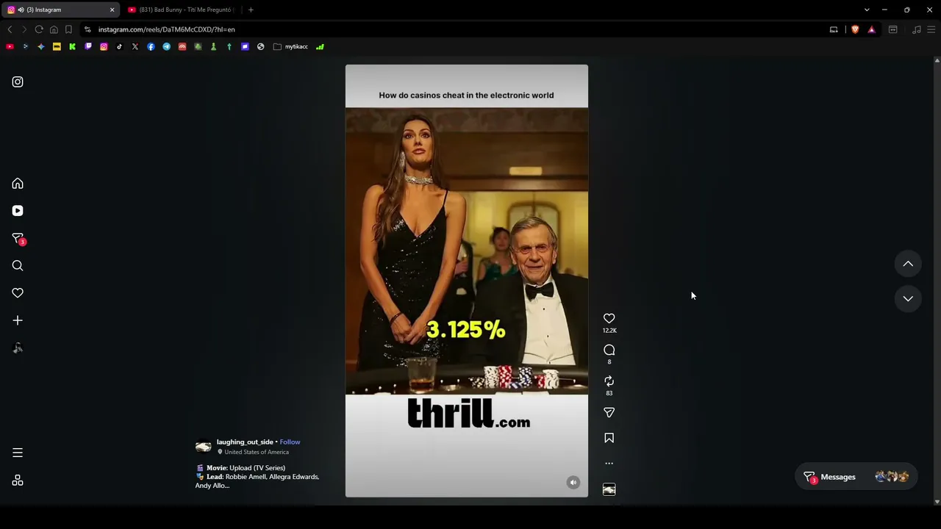Open the Facebook bookmark
The image size is (941, 529).
pos(151,46)
